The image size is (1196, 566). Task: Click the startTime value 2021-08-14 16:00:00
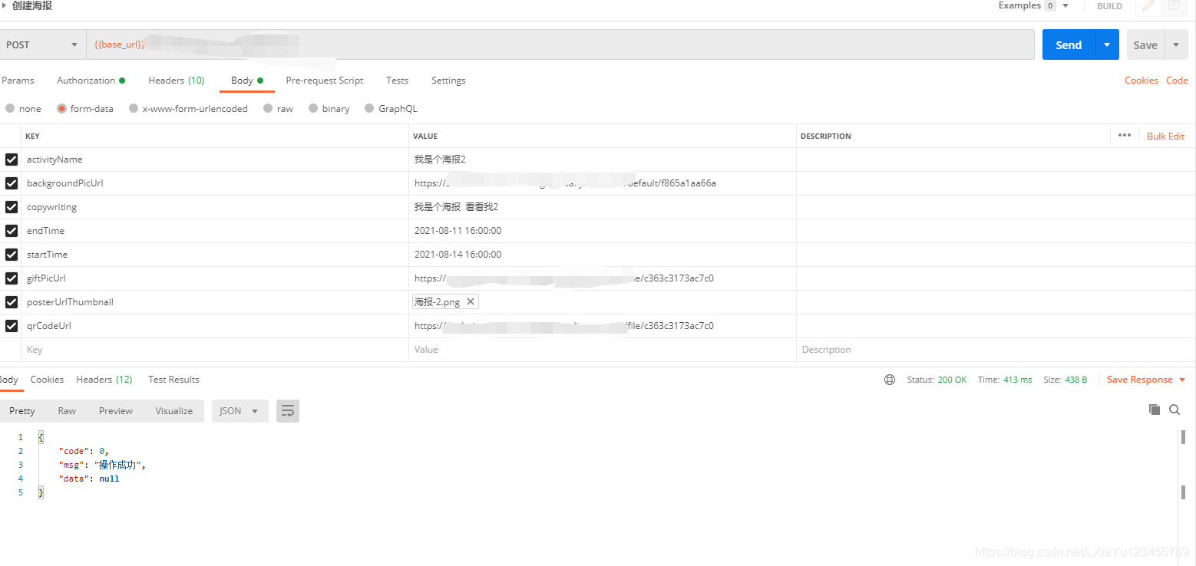[x=458, y=255]
